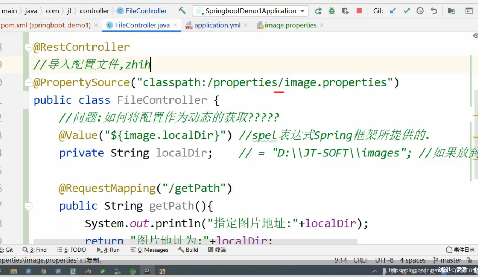
Task: Open the SpringbootDemo1Application run configuration dropdown
Action: (250, 11)
